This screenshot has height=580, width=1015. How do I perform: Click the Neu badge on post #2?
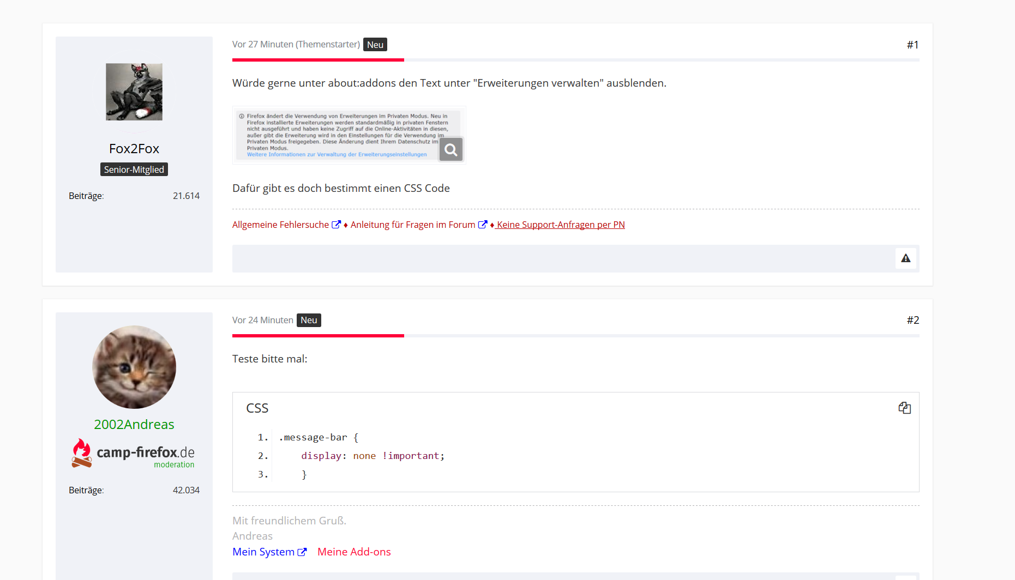(309, 320)
